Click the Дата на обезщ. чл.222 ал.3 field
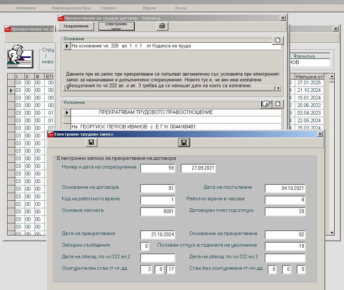 click(x=285, y=258)
